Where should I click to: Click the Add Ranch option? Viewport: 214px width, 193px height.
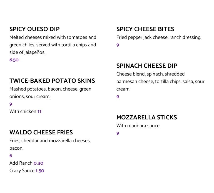tap(21, 163)
